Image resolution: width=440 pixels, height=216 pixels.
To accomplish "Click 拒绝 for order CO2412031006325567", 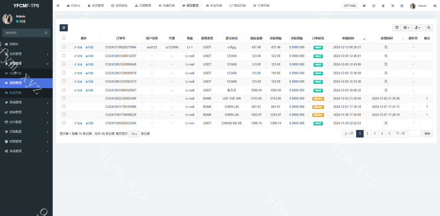I will [x=78, y=90].
